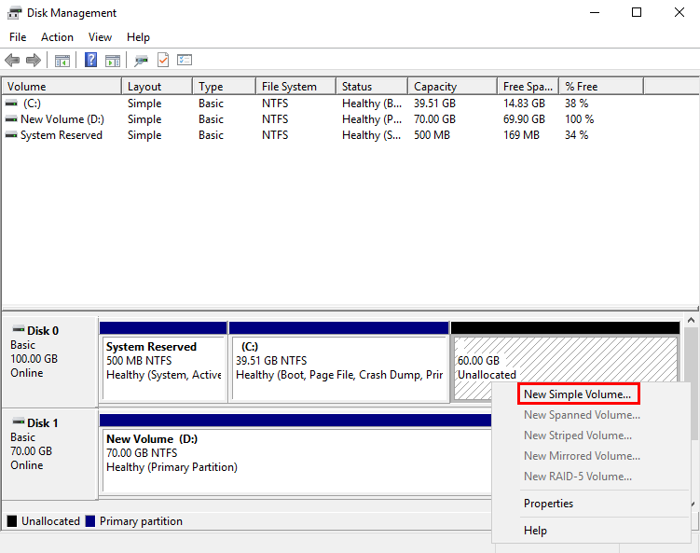
Task: Sort by the Status column header
Action: pyautogui.click(x=372, y=86)
